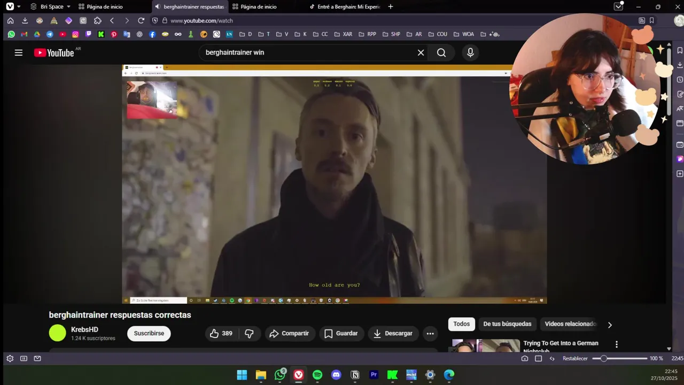Go to YouTube home via logo
Screen dimensions: 684x385
click(54, 52)
